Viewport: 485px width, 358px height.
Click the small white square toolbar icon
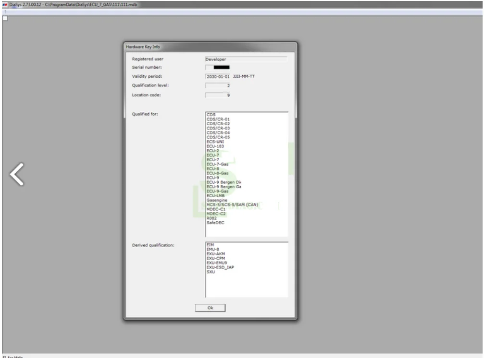pyautogui.click(x=4, y=18)
